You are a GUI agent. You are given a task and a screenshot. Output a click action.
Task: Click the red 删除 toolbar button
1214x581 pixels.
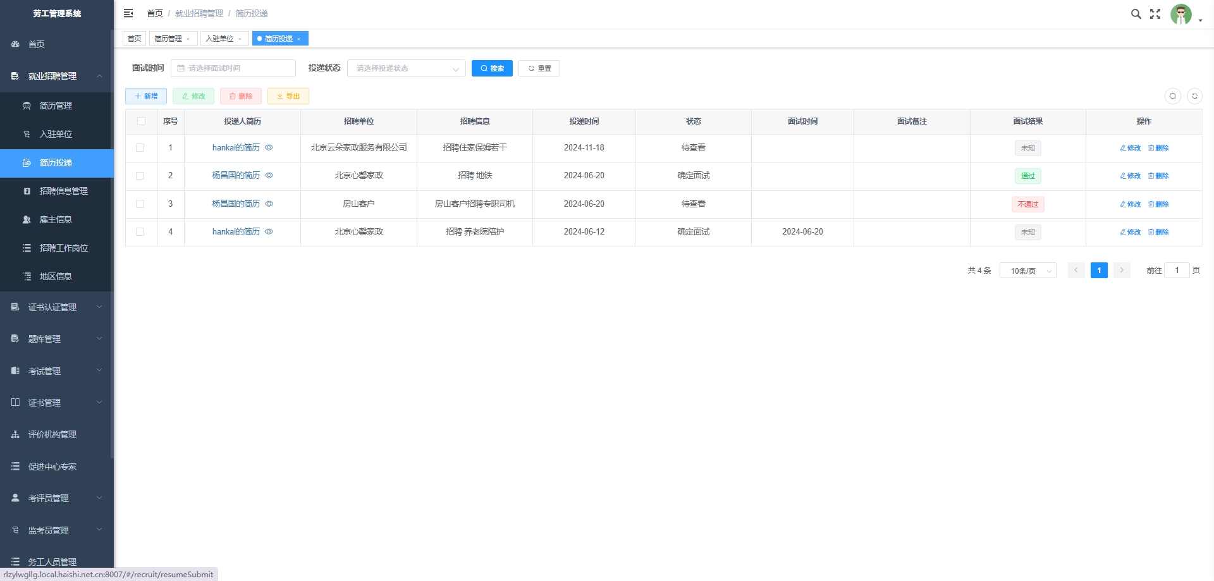pyautogui.click(x=241, y=96)
